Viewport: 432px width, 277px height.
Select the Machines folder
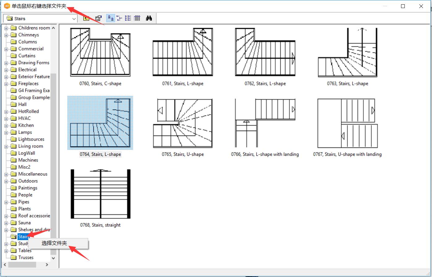(28, 160)
